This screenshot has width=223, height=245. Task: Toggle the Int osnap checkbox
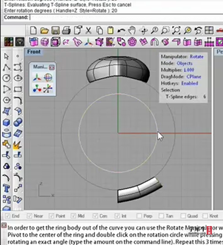pos(117,216)
